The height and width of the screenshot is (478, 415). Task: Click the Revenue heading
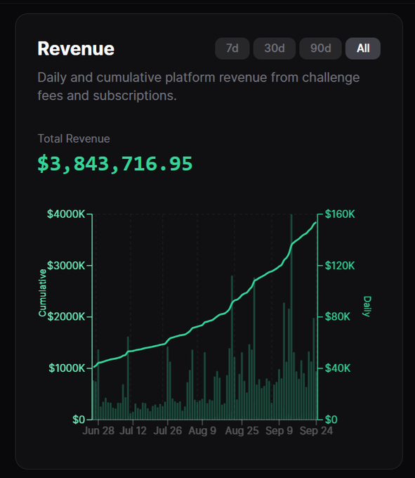(x=76, y=49)
